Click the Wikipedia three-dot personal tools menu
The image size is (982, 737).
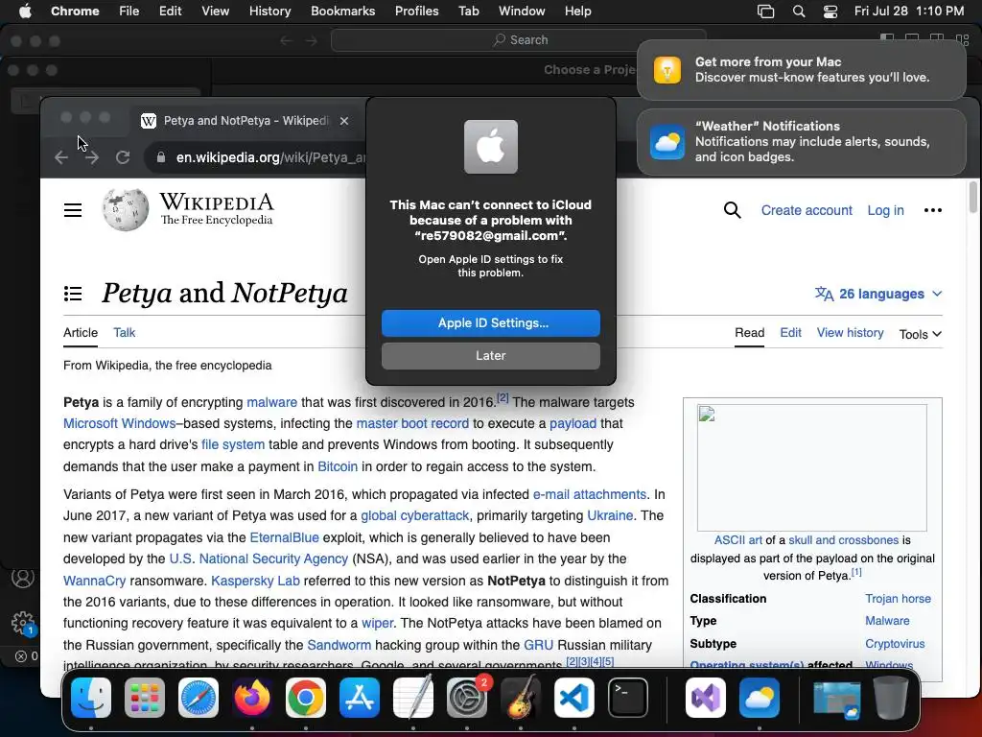point(932,210)
